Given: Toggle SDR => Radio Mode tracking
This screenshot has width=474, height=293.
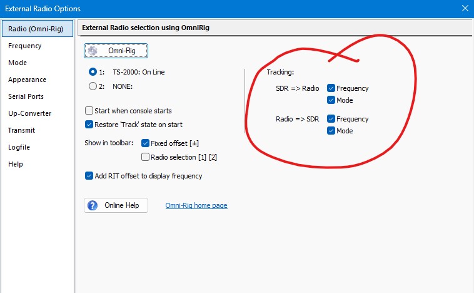Looking at the screenshot, I should point(331,100).
